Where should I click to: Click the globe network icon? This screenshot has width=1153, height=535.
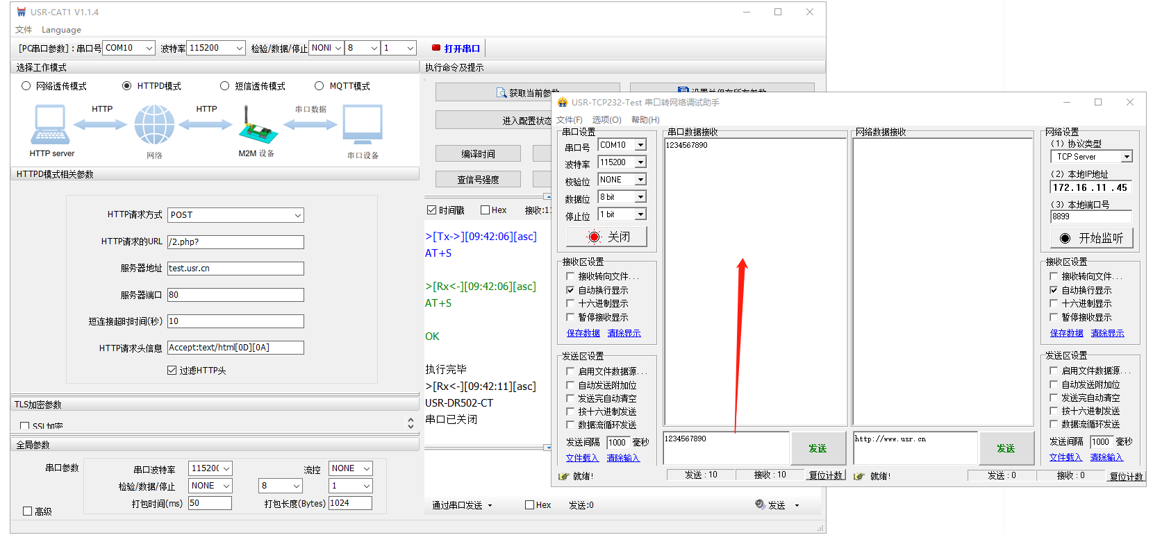[154, 125]
